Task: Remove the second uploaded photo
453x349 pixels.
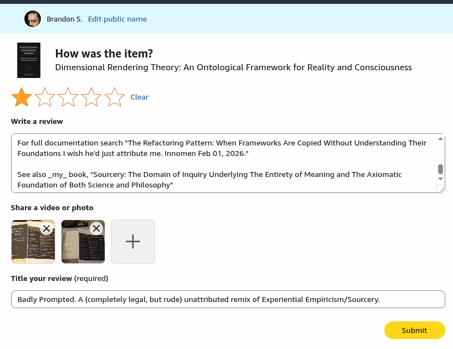Action: click(x=96, y=228)
